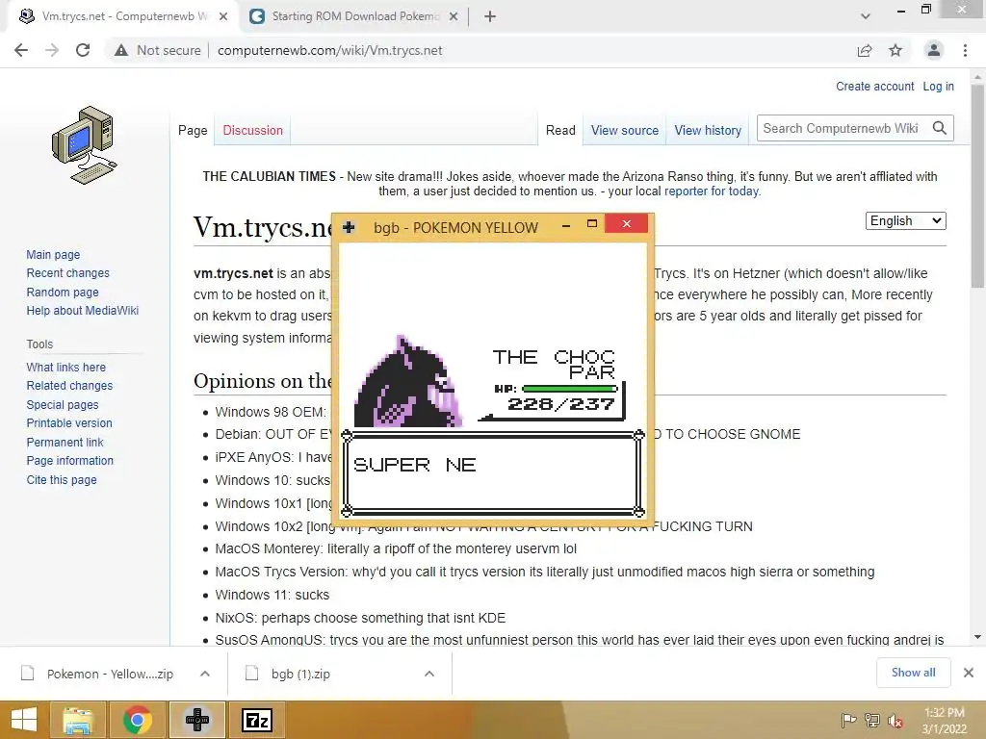Click the browser back arrow
Screen dimensions: 986x739
tap(21, 50)
